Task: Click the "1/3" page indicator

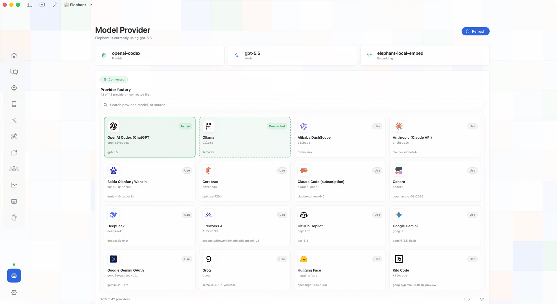Action: coord(482,299)
